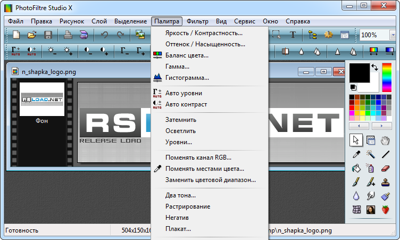
Task: Click the Print icon
Action: [68, 35]
